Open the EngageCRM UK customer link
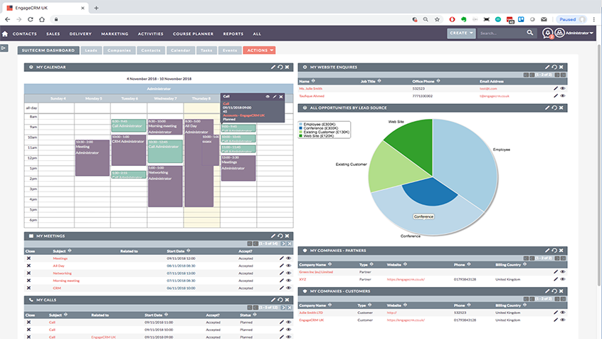602x339 pixels. 312,320
